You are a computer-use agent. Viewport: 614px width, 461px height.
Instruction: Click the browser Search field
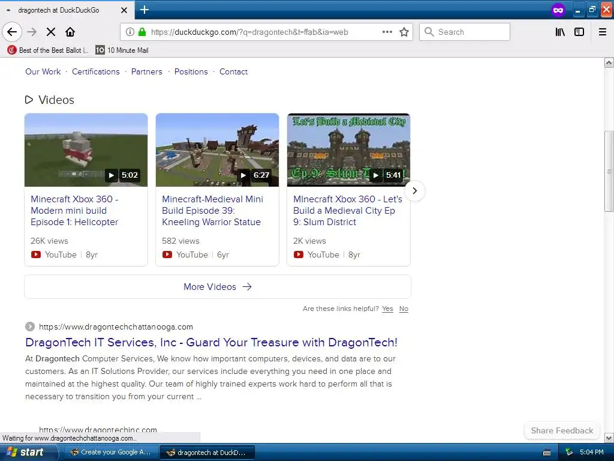coord(465,32)
